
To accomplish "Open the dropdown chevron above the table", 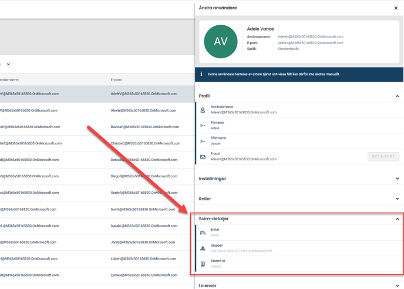I will 8,64.
